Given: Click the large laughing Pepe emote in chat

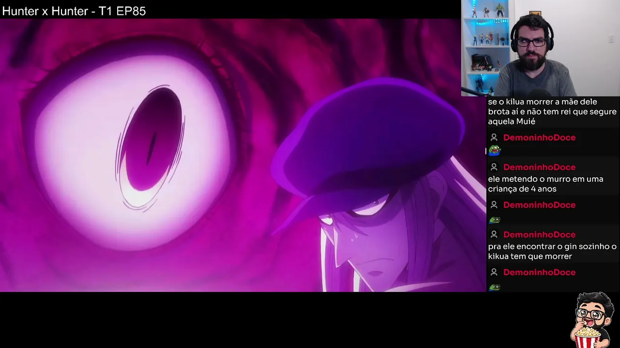Looking at the screenshot, I should (494, 151).
